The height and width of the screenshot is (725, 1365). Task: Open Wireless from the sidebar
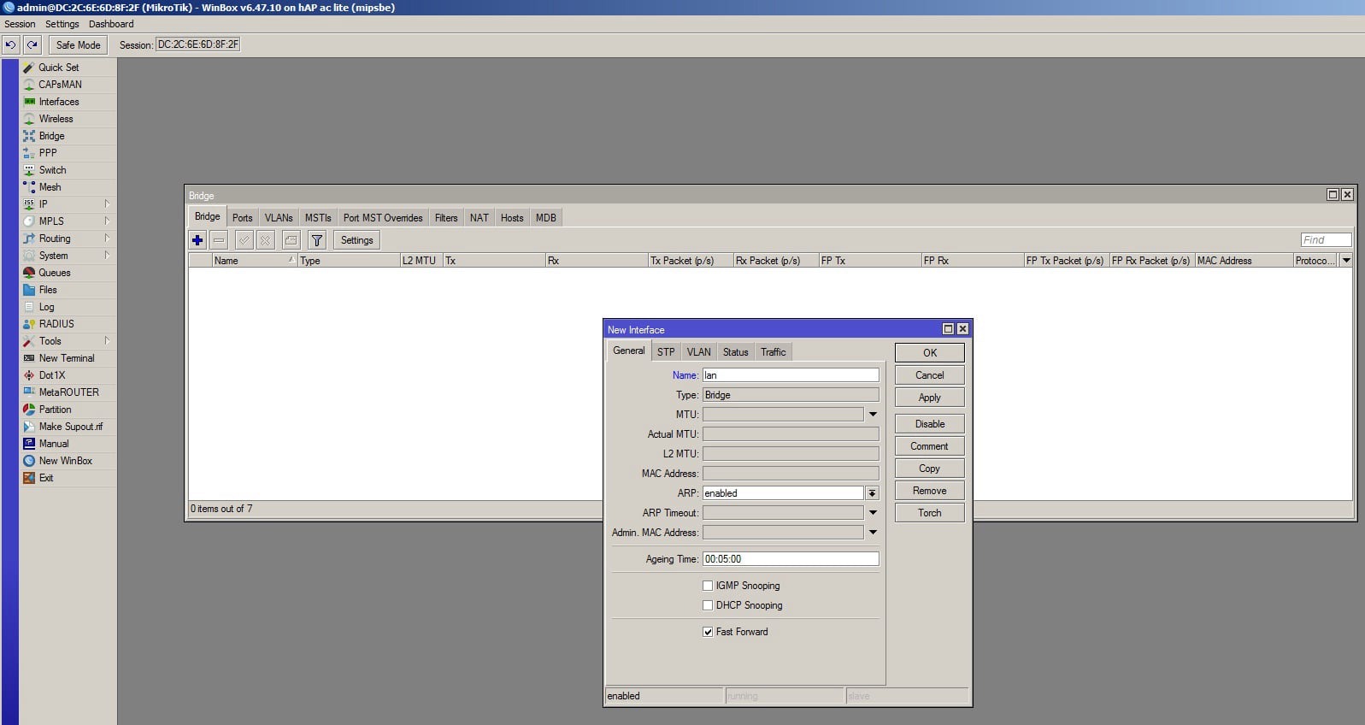coord(56,119)
